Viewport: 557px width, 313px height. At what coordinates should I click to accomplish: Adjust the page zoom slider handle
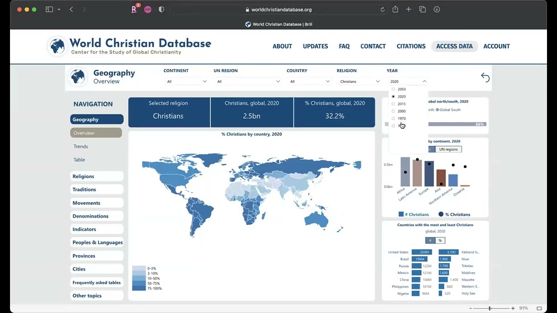tap(490, 308)
